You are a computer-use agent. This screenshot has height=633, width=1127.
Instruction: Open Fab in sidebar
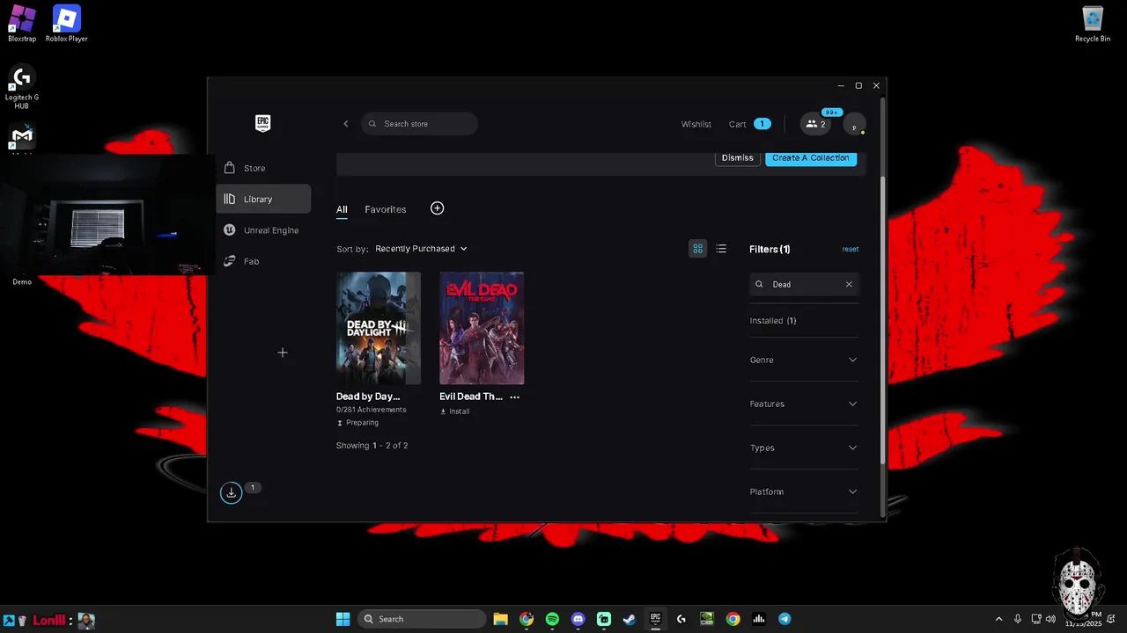coord(263,261)
